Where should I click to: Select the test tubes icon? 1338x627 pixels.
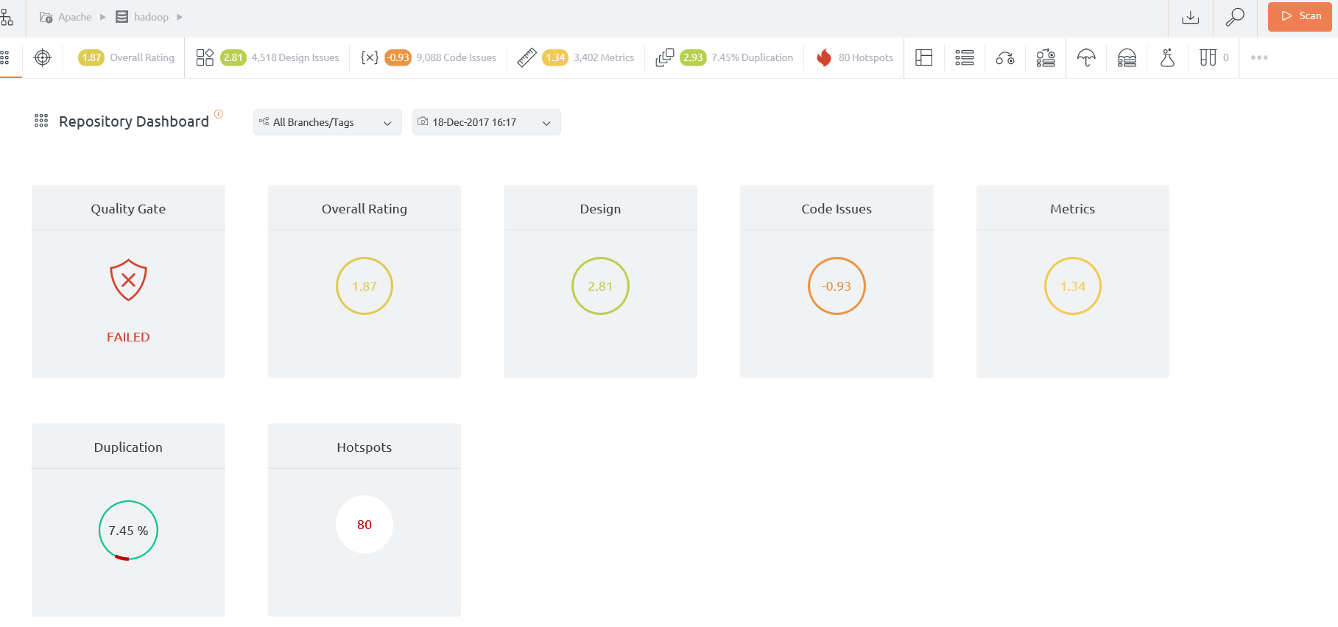[x=1208, y=57]
